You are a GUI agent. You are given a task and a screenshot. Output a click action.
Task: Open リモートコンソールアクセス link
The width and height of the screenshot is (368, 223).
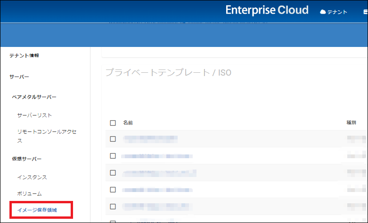pos(47,136)
